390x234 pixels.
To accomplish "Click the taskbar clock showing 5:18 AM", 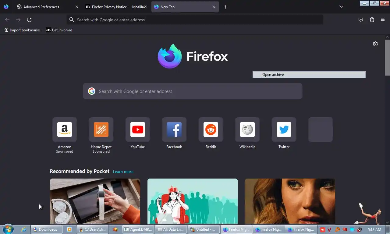I will click(x=374, y=229).
